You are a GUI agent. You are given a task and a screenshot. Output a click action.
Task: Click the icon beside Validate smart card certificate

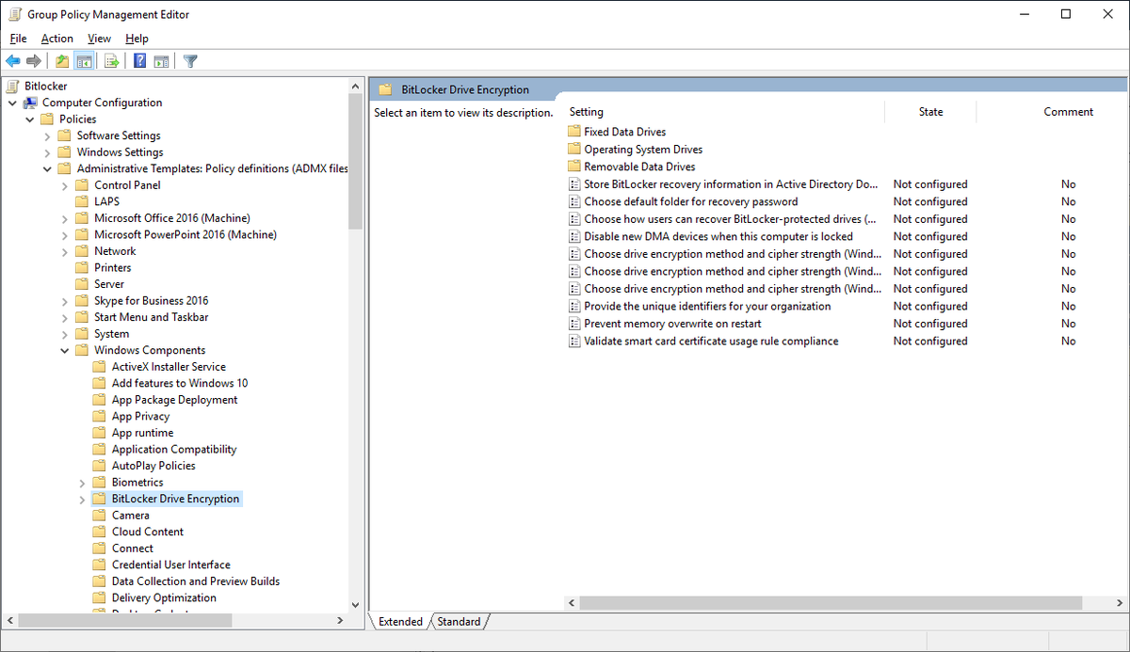point(574,341)
